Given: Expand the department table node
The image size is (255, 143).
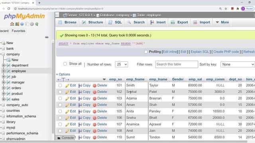Looking at the screenshot, I should click(x=4, y=65).
